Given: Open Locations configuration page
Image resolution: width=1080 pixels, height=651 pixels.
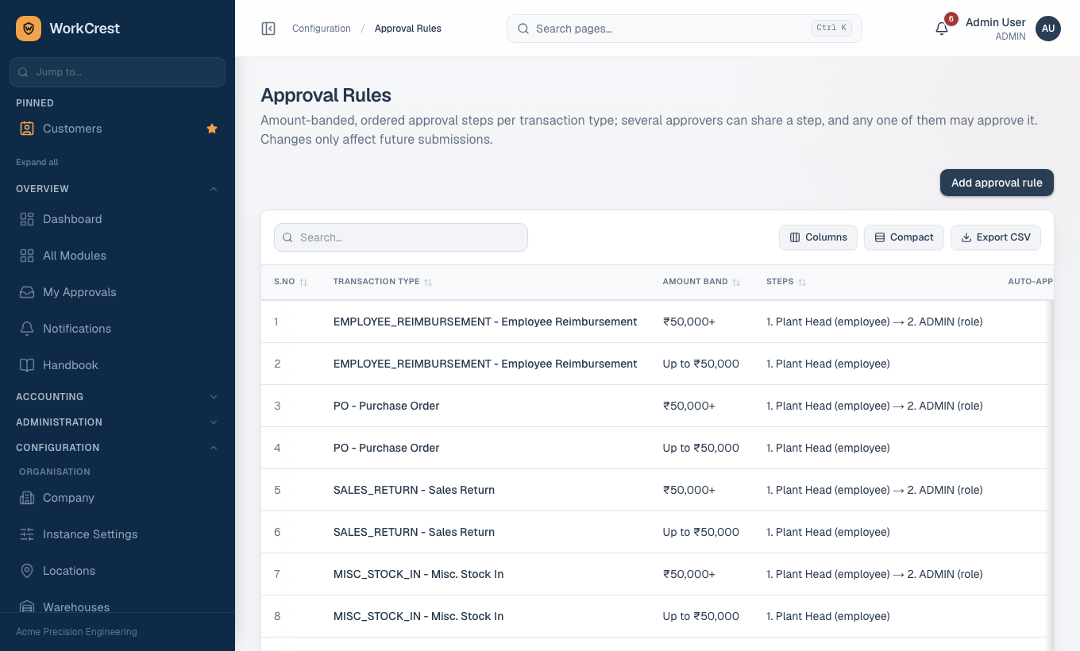Looking at the screenshot, I should (x=118, y=571).
